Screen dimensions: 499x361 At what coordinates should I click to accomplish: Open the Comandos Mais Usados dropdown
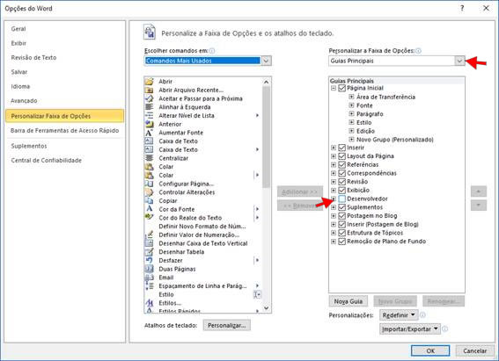click(x=267, y=61)
